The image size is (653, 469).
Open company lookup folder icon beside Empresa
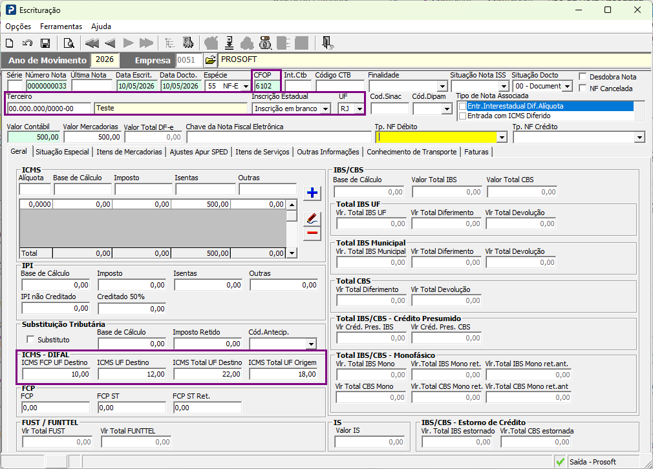pyautogui.click(x=211, y=60)
